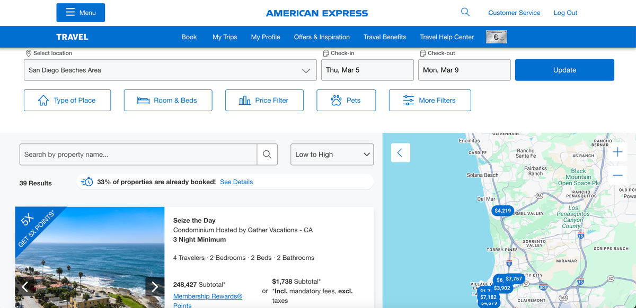Open Travel Benefits in navigation bar
636x308 pixels.
385,37
